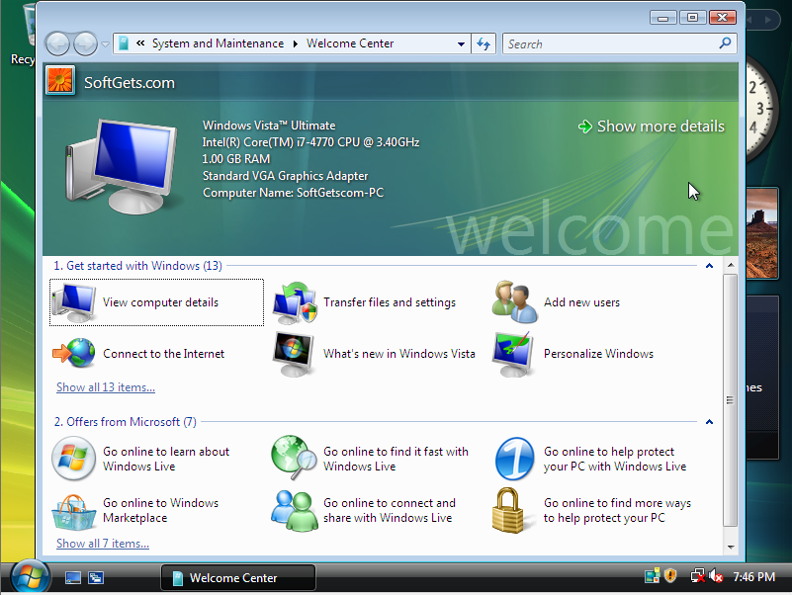Click the Windows Security shield tray icon

pos(670,576)
